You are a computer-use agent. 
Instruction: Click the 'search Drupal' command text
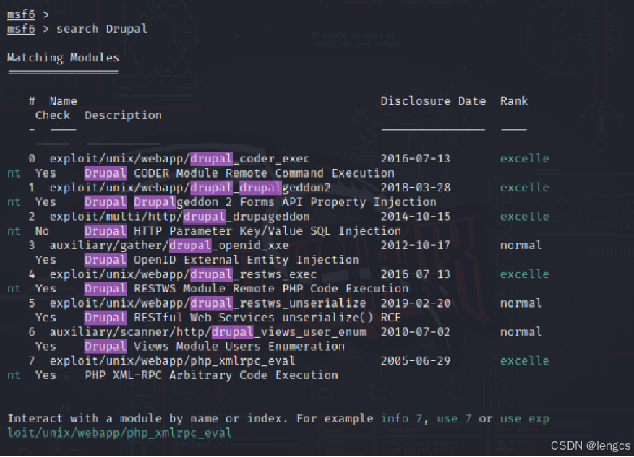point(102,29)
